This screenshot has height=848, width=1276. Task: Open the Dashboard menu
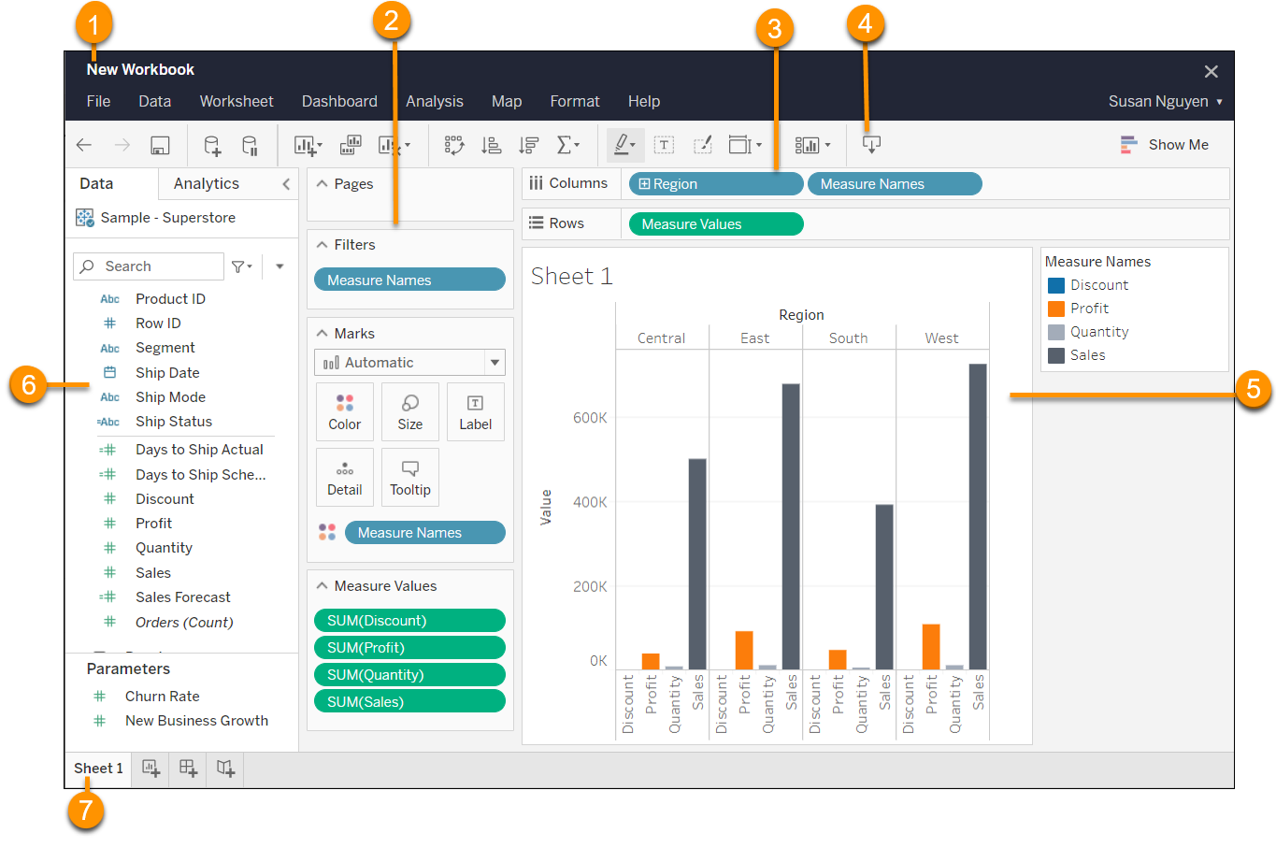pyautogui.click(x=339, y=101)
